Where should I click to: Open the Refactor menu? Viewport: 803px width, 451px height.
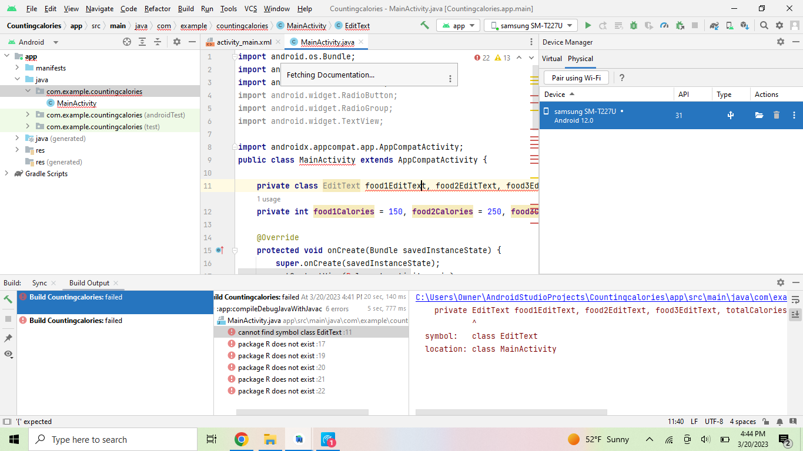point(158,9)
